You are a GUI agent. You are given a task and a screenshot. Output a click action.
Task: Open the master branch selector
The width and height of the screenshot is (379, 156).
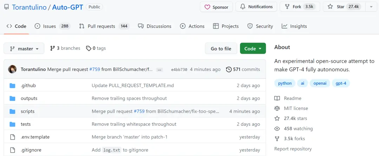click(24, 48)
